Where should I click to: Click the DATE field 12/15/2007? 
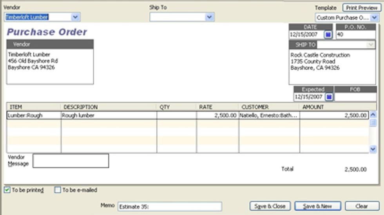coord(306,34)
